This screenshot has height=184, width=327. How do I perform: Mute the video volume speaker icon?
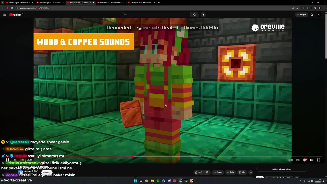click(15, 160)
